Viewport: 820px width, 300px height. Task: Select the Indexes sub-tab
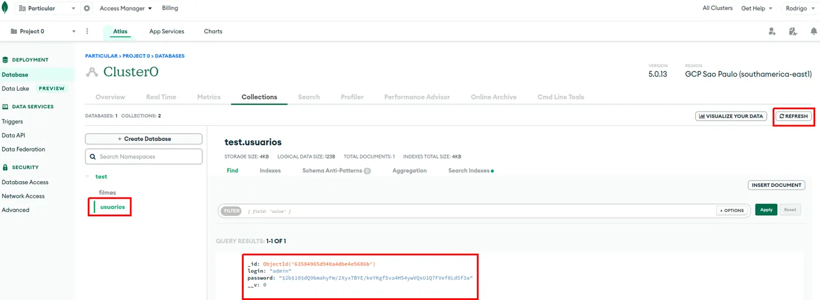pyautogui.click(x=270, y=171)
